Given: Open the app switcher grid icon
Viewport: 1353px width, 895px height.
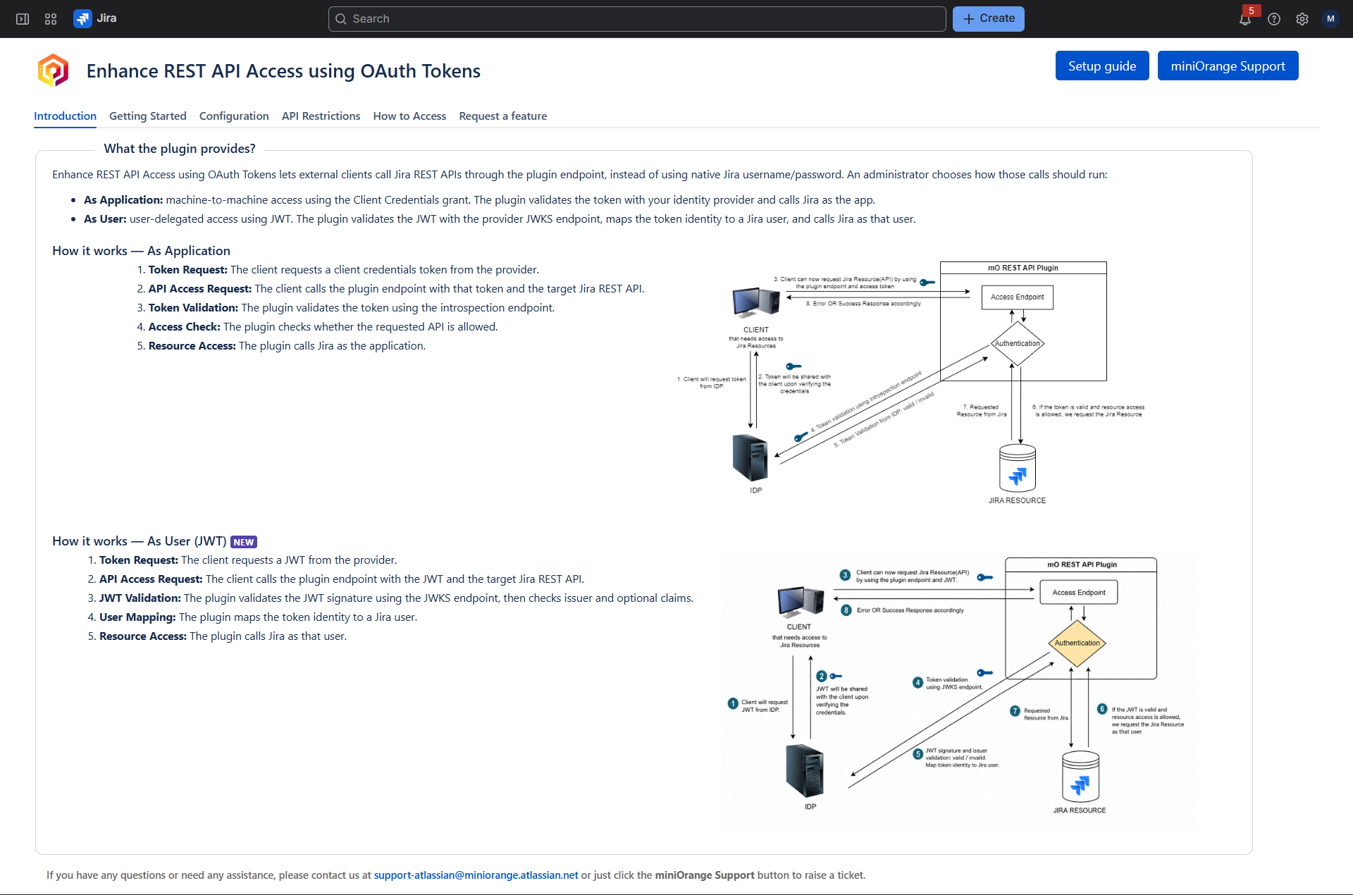Looking at the screenshot, I should [51, 19].
